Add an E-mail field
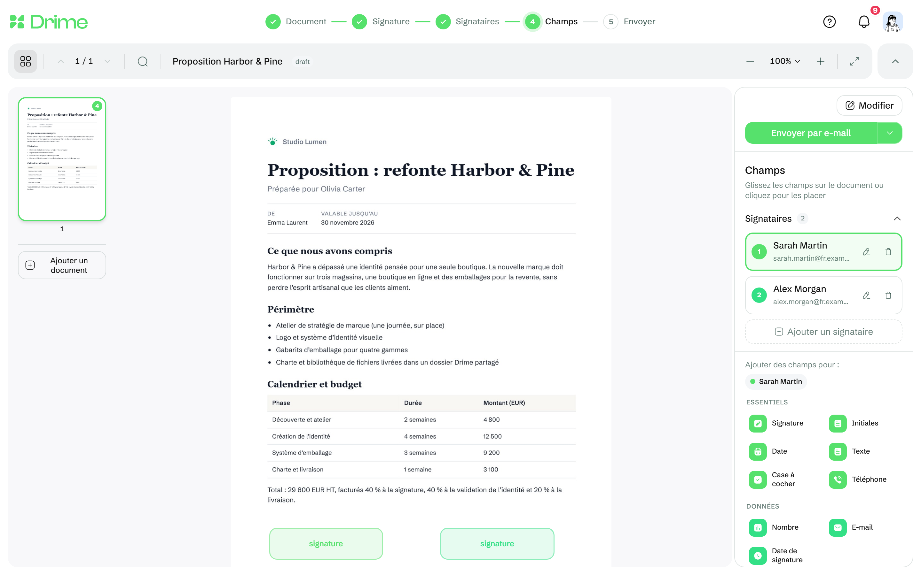921x575 pixels. pyautogui.click(x=851, y=527)
